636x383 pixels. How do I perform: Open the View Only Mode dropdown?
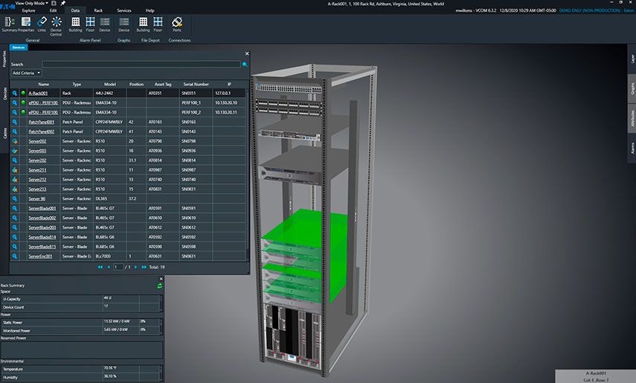tap(32, 3)
